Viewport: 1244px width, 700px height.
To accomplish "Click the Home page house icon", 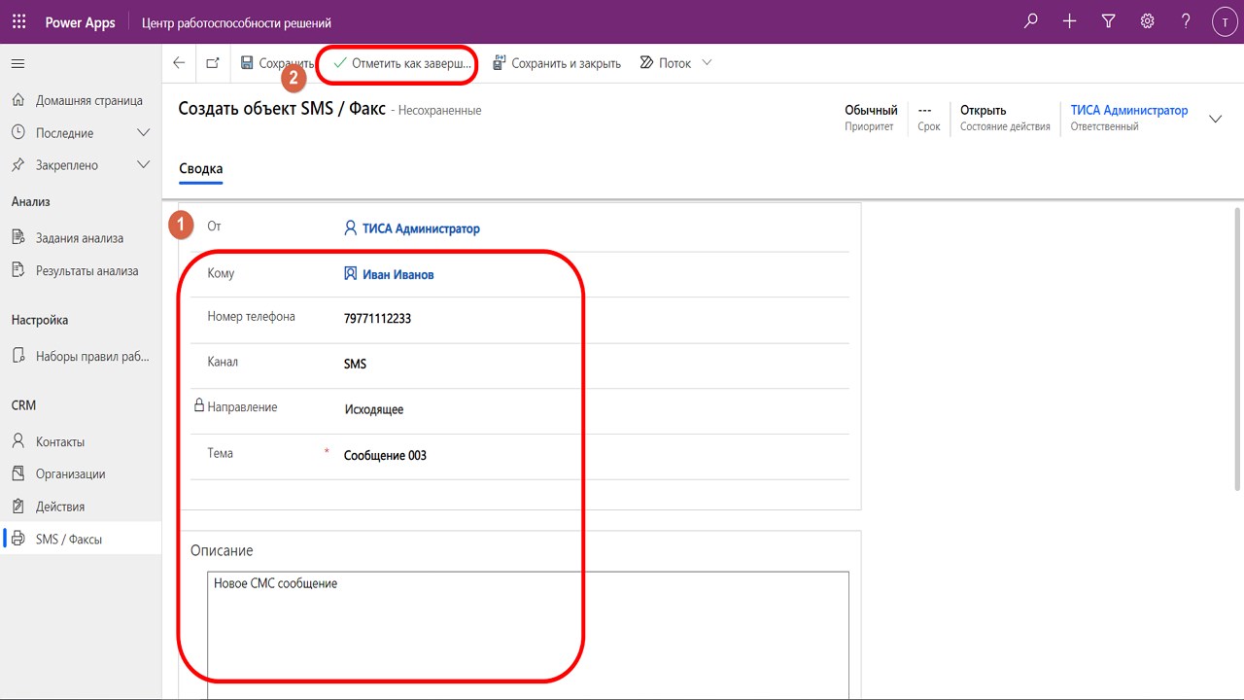I will coord(17,100).
